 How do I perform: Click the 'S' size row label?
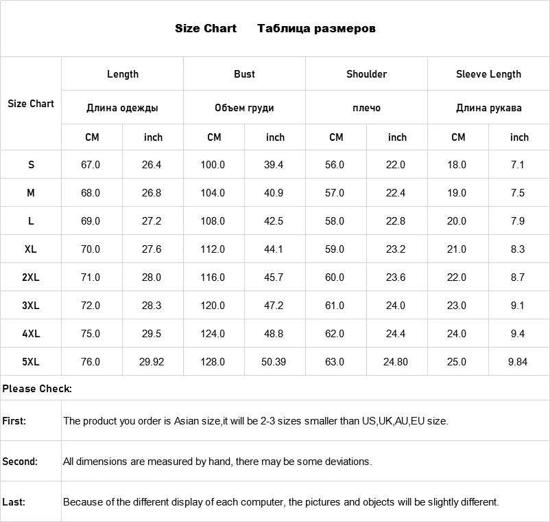point(31,165)
